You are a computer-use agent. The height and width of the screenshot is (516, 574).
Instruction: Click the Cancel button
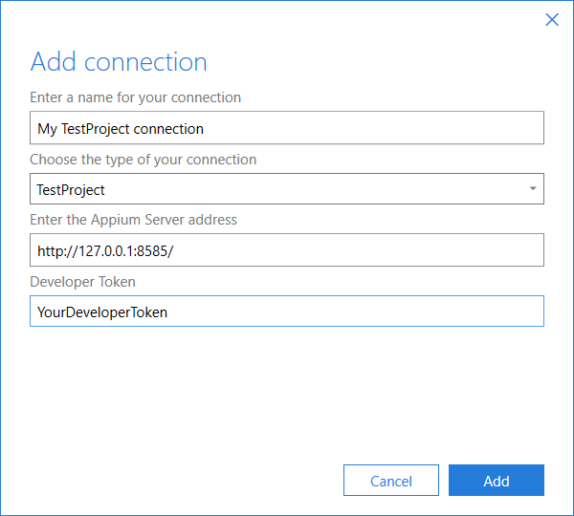tap(391, 480)
